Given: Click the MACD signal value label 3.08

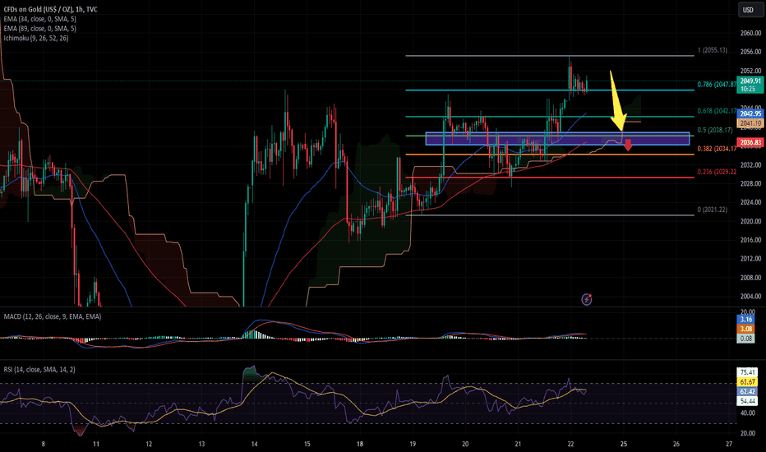Looking at the screenshot, I should pos(745,329).
